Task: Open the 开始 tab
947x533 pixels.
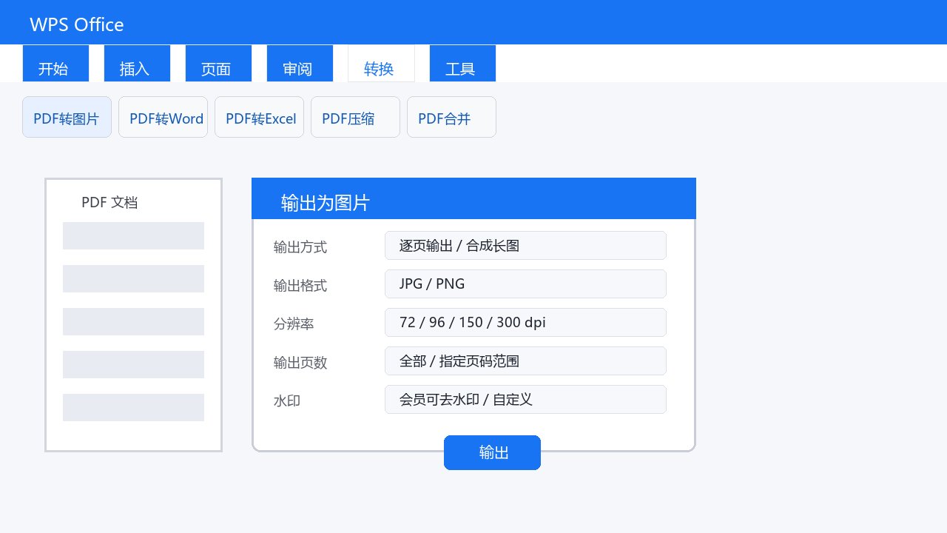Action: (55, 64)
